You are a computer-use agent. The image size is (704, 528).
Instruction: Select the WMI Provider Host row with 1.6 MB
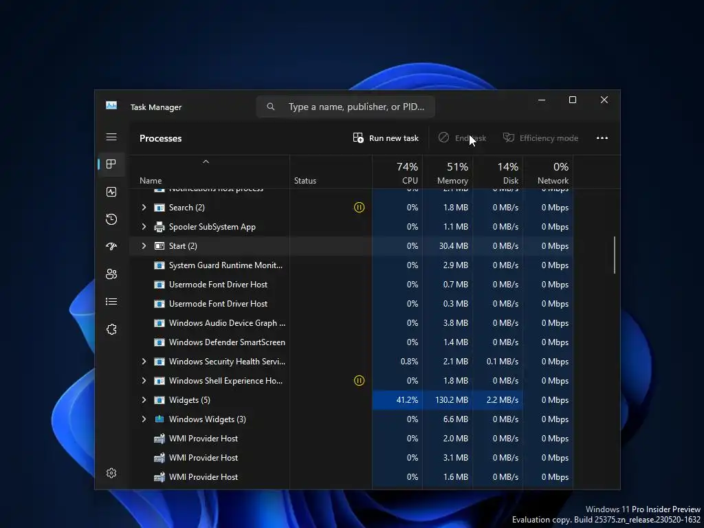tap(351, 477)
